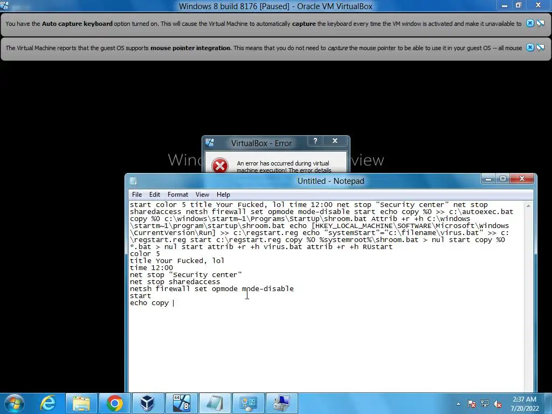Switch to Windows 8 VM taskbar icon
The image size is (552, 414).
(x=181, y=403)
